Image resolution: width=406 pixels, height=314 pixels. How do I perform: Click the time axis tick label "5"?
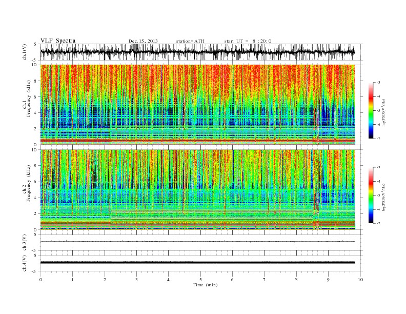200,280
